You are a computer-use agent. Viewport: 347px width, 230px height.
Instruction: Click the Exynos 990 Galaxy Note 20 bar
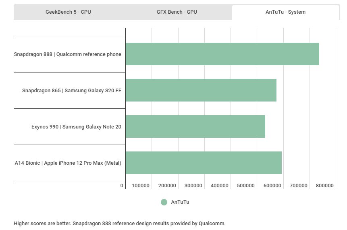click(x=195, y=126)
